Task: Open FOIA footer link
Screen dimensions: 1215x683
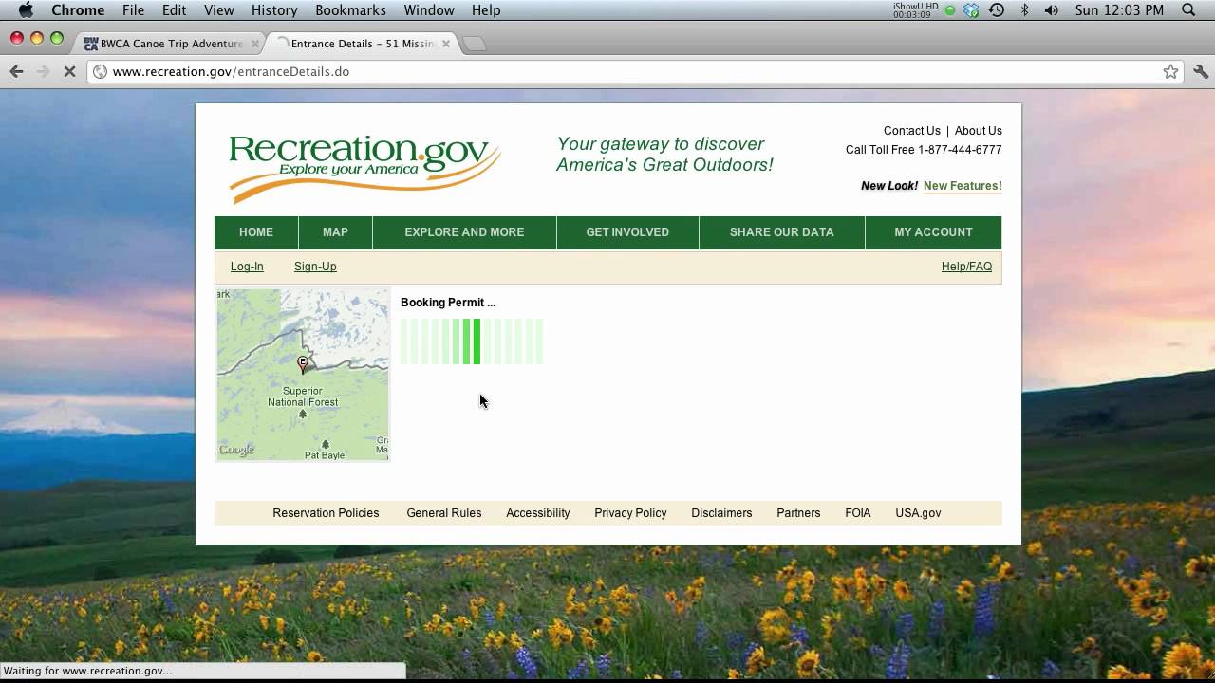Action: click(858, 513)
